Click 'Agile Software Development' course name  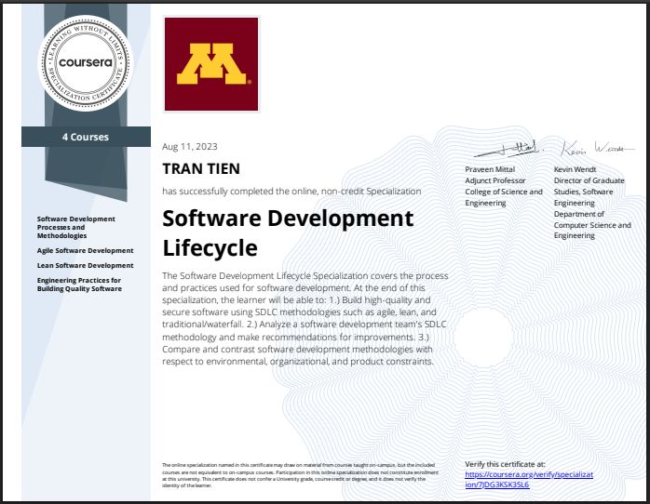click(86, 251)
